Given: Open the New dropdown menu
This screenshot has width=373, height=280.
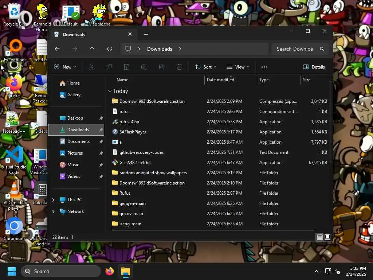Looking at the screenshot, I should [x=65, y=67].
